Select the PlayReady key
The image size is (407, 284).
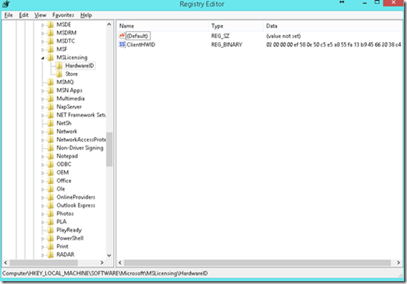click(x=69, y=230)
